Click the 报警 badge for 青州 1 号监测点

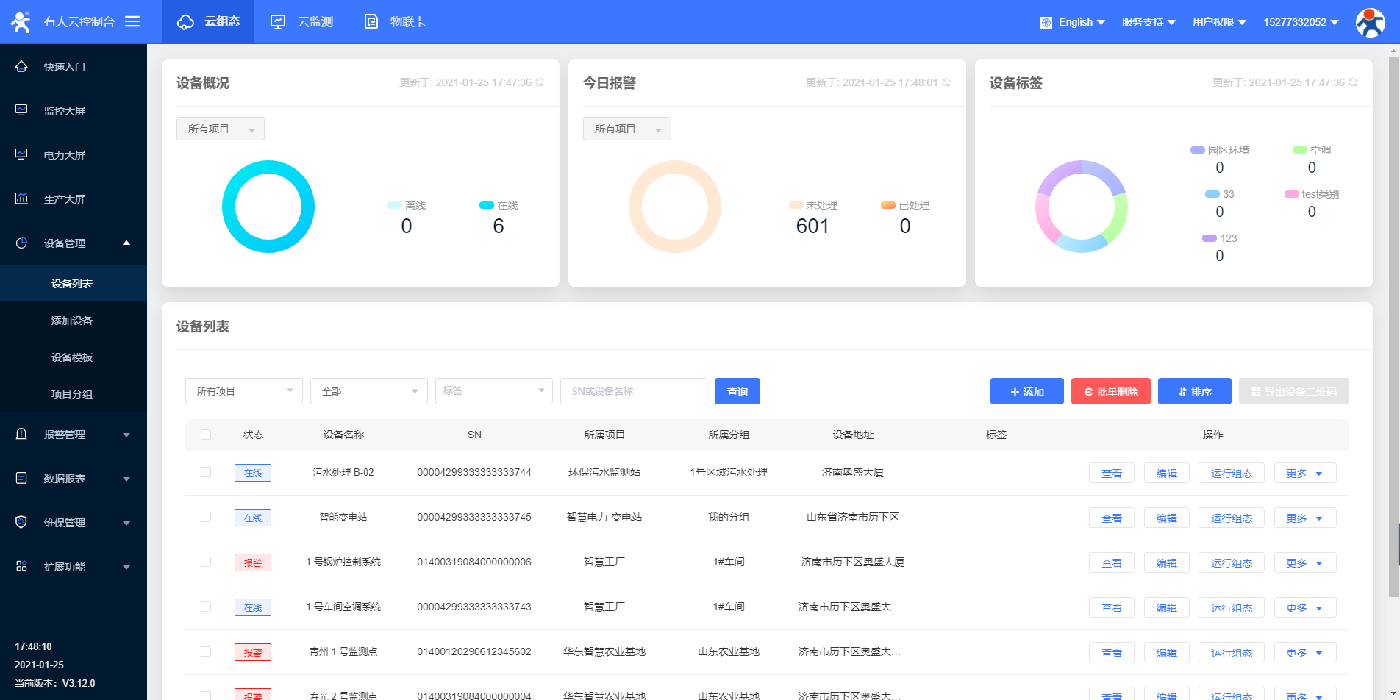point(253,652)
